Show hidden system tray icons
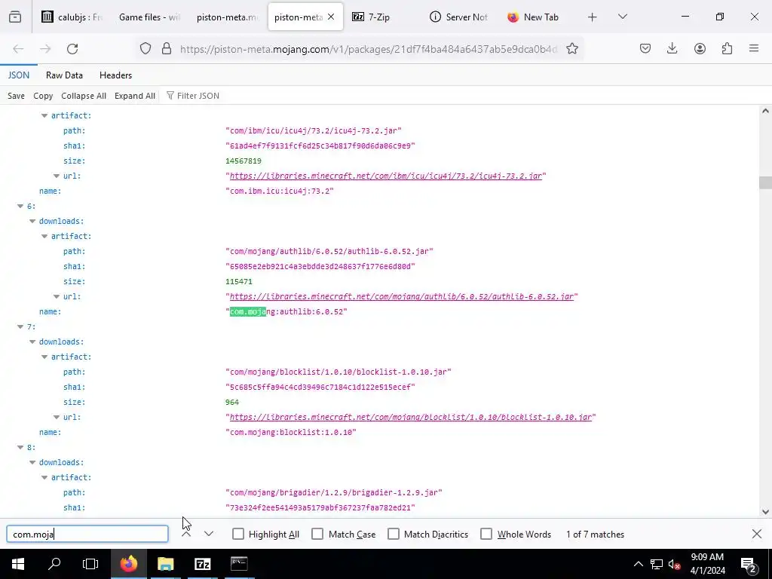The image size is (772, 579). click(638, 564)
